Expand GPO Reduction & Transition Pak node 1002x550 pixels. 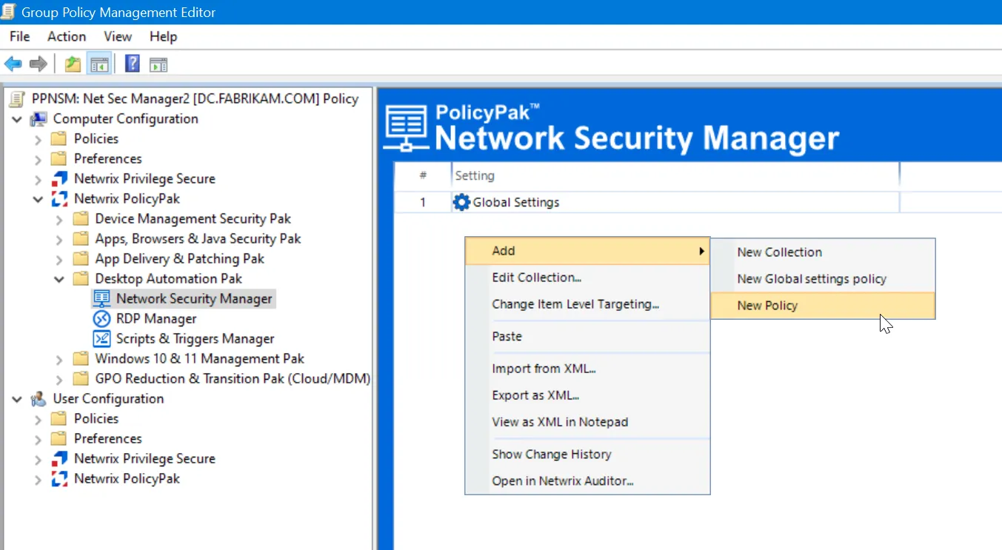coord(59,379)
